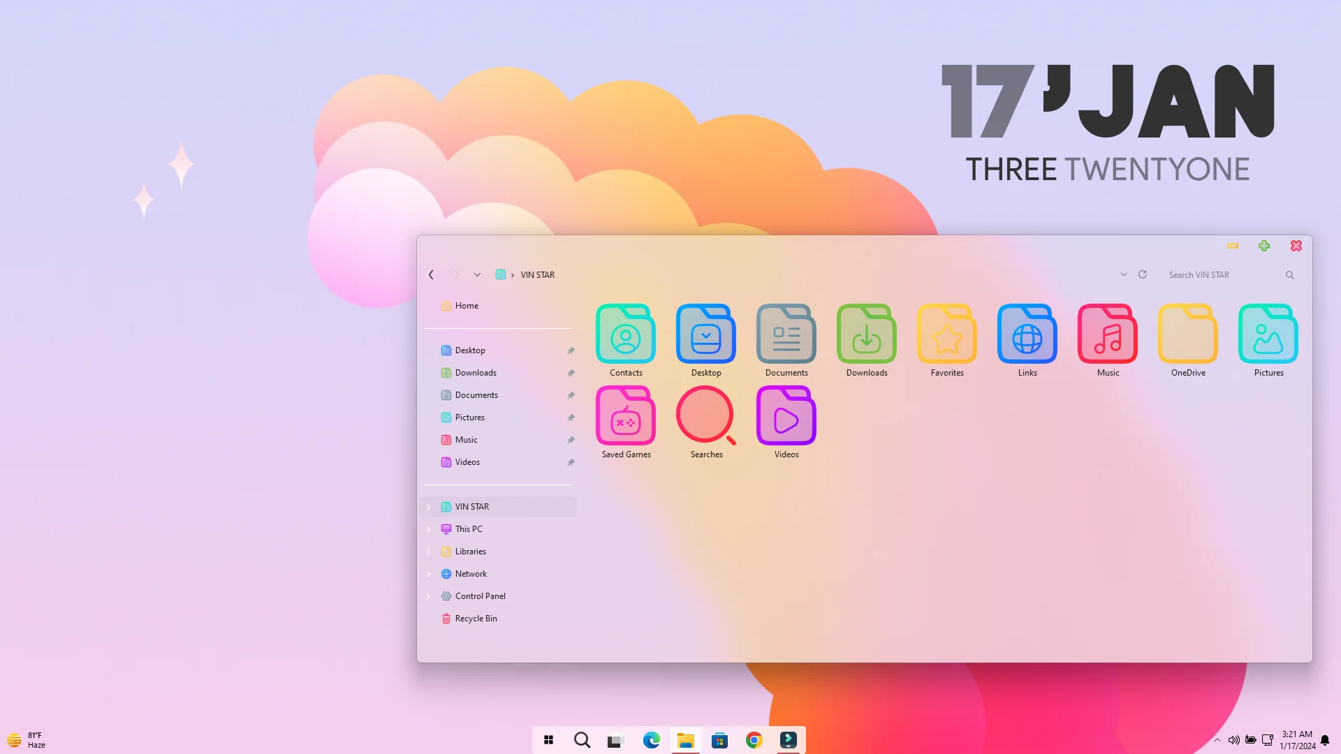
Task: Refresh the current folder view
Action: 1142,274
